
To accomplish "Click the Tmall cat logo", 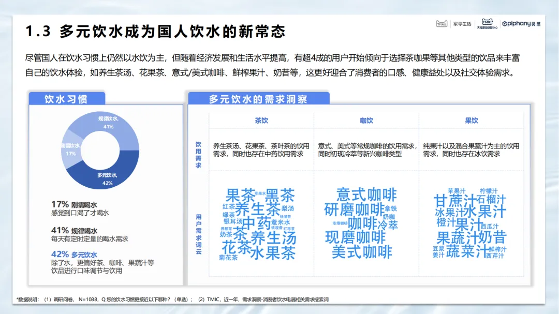I will (442, 24).
